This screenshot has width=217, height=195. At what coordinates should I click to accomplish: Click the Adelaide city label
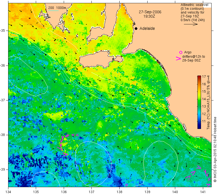(x=147, y=28)
